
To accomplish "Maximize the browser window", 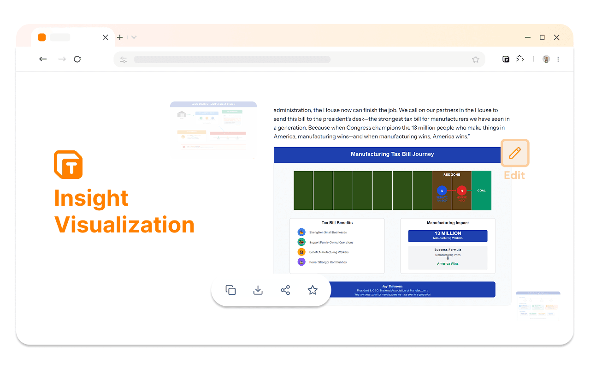I will pos(542,37).
